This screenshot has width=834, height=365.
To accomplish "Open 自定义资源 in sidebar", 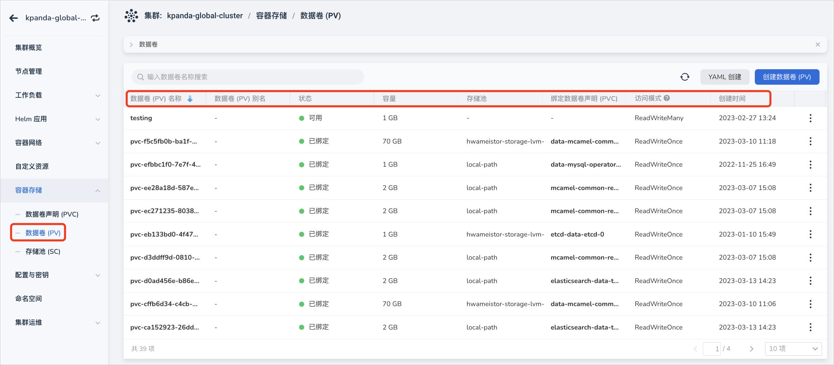I will coord(32,166).
